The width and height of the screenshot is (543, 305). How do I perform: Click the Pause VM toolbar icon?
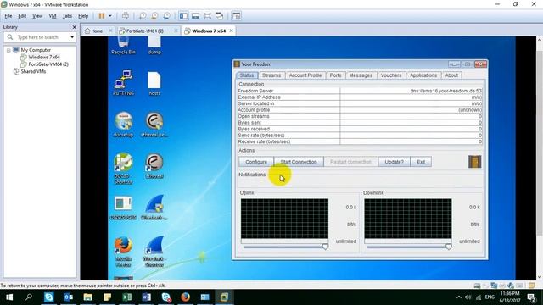click(102, 16)
